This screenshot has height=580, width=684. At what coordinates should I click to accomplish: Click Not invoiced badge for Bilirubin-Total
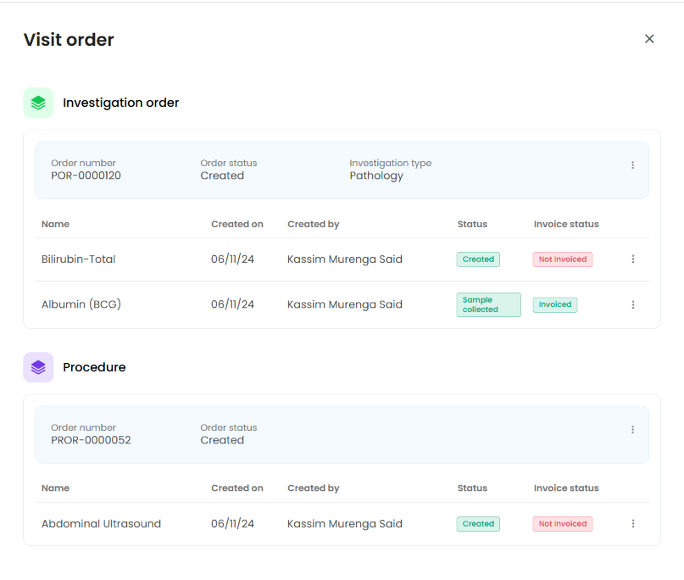(563, 259)
